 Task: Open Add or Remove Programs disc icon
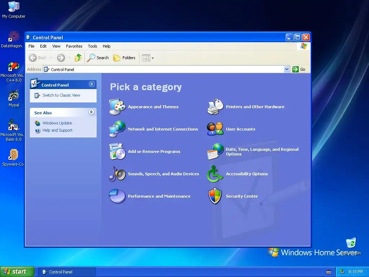point(117,151)
